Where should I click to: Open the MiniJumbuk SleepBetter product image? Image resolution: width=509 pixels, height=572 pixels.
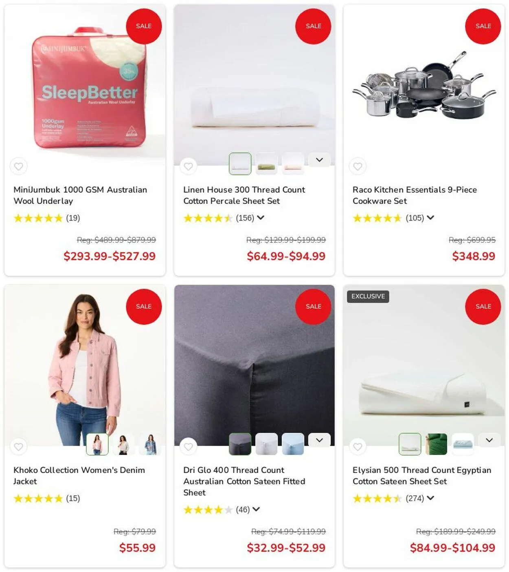pos(85,85)
